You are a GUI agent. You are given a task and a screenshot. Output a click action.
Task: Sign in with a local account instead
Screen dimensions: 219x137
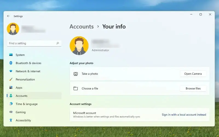[184, 115]
